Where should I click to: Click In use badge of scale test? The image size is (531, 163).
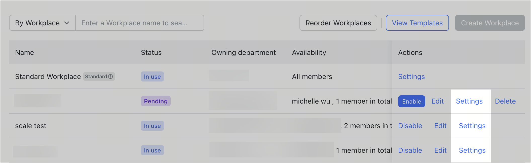pyautogui.click(x=152, y=126)
